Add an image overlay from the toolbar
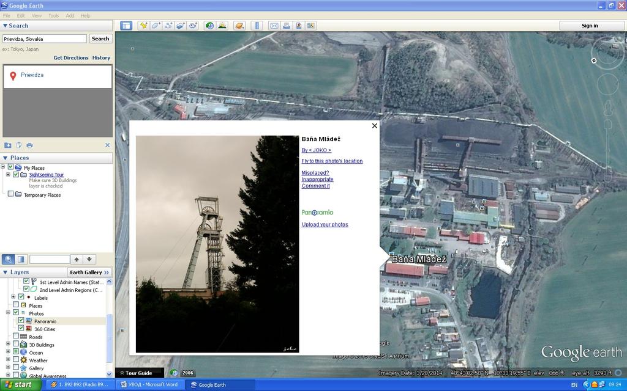Viewport: 627px width, 391px height. tap(181, 26)
